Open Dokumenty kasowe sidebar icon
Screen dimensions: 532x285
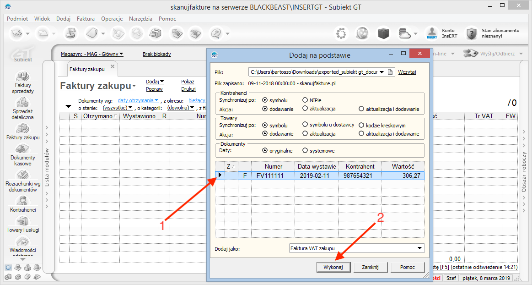pyautogui.click(x=23, y=149)
